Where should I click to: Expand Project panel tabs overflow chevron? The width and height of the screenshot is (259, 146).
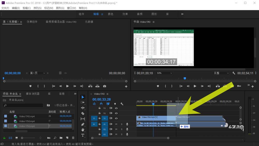coord(75,94)
